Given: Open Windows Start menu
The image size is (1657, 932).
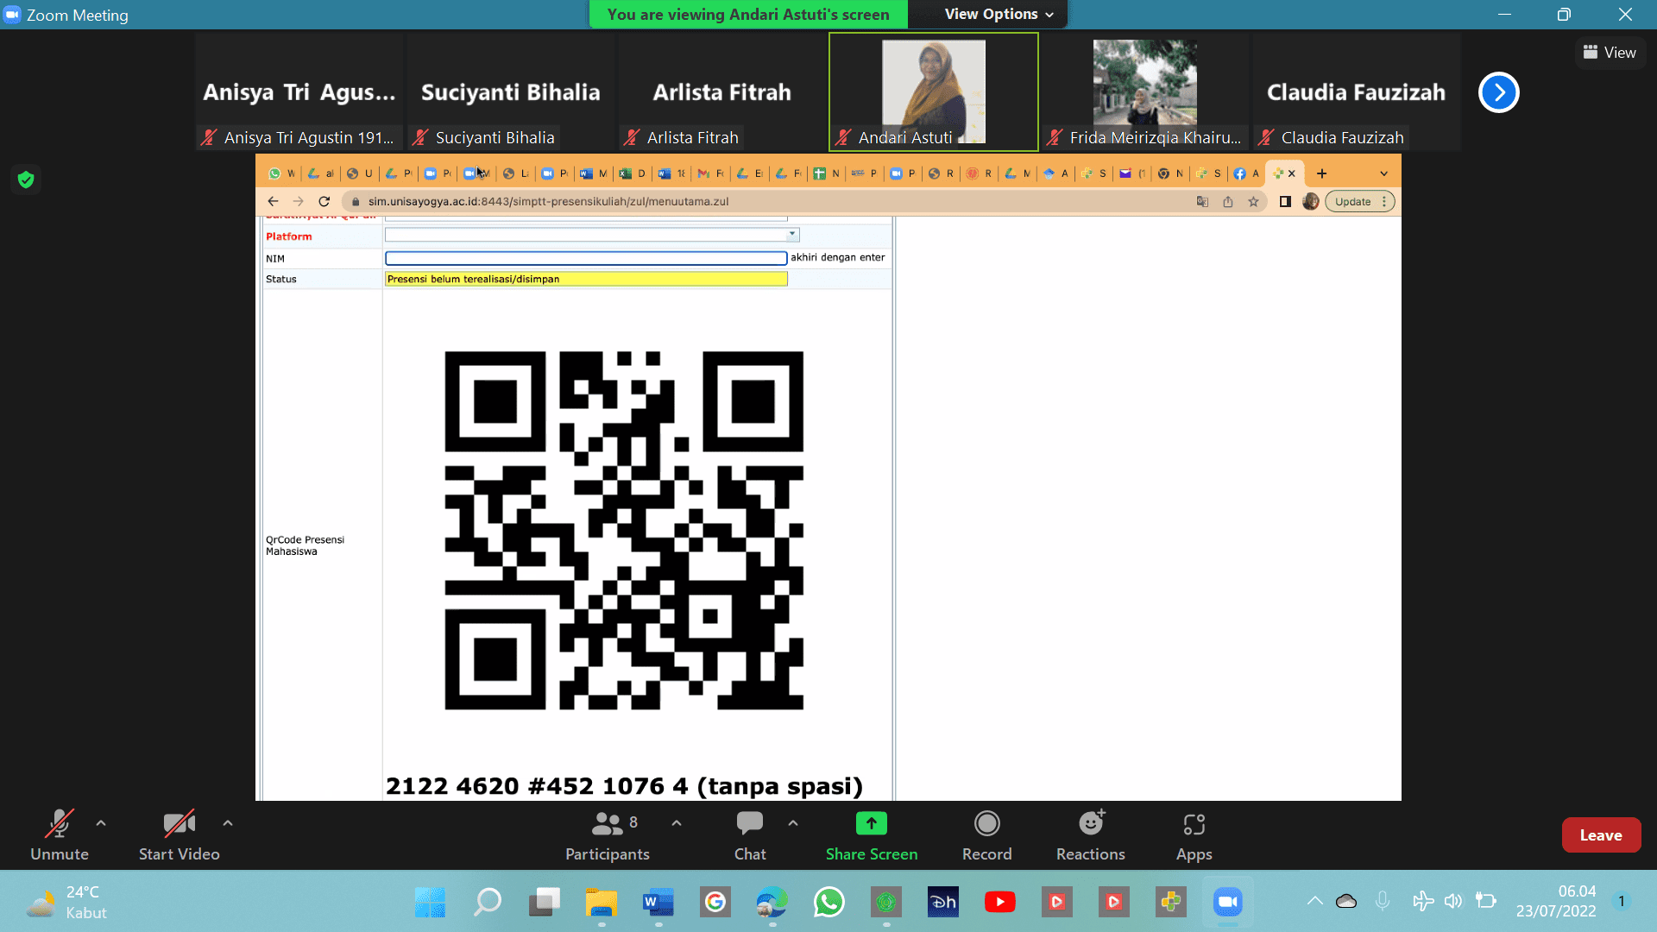Looking at the screenshot, I should click(x=430, y=903).
